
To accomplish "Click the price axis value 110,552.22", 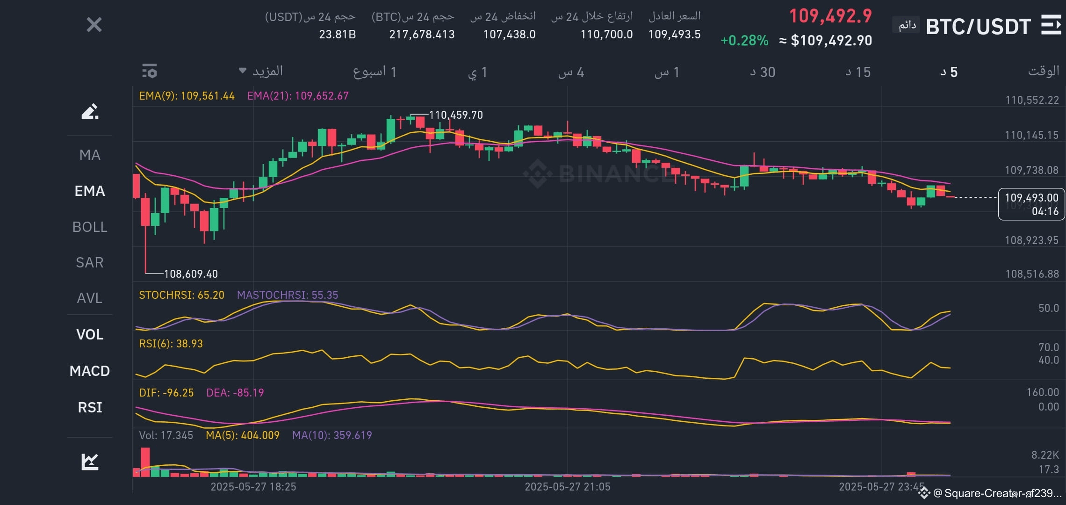I will pyautogui.click(x=1032, y=100).
